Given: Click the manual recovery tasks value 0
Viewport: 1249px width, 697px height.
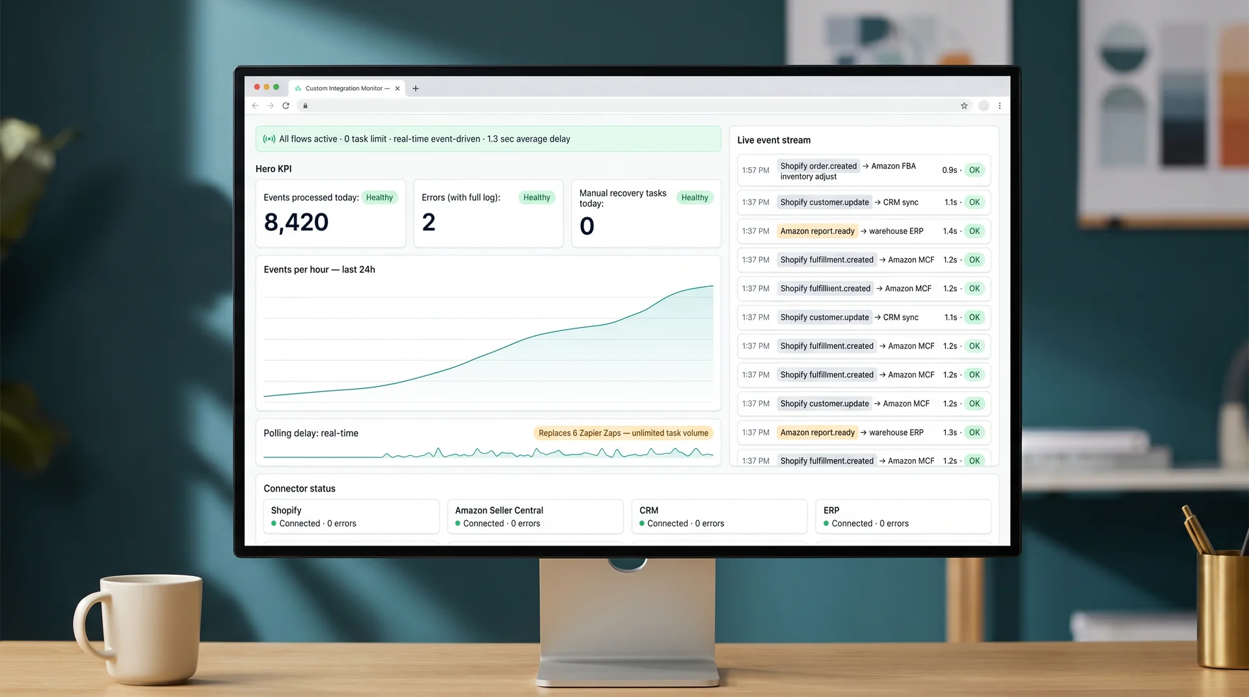Looking at the screenshot, I should [x=587, y=226].
